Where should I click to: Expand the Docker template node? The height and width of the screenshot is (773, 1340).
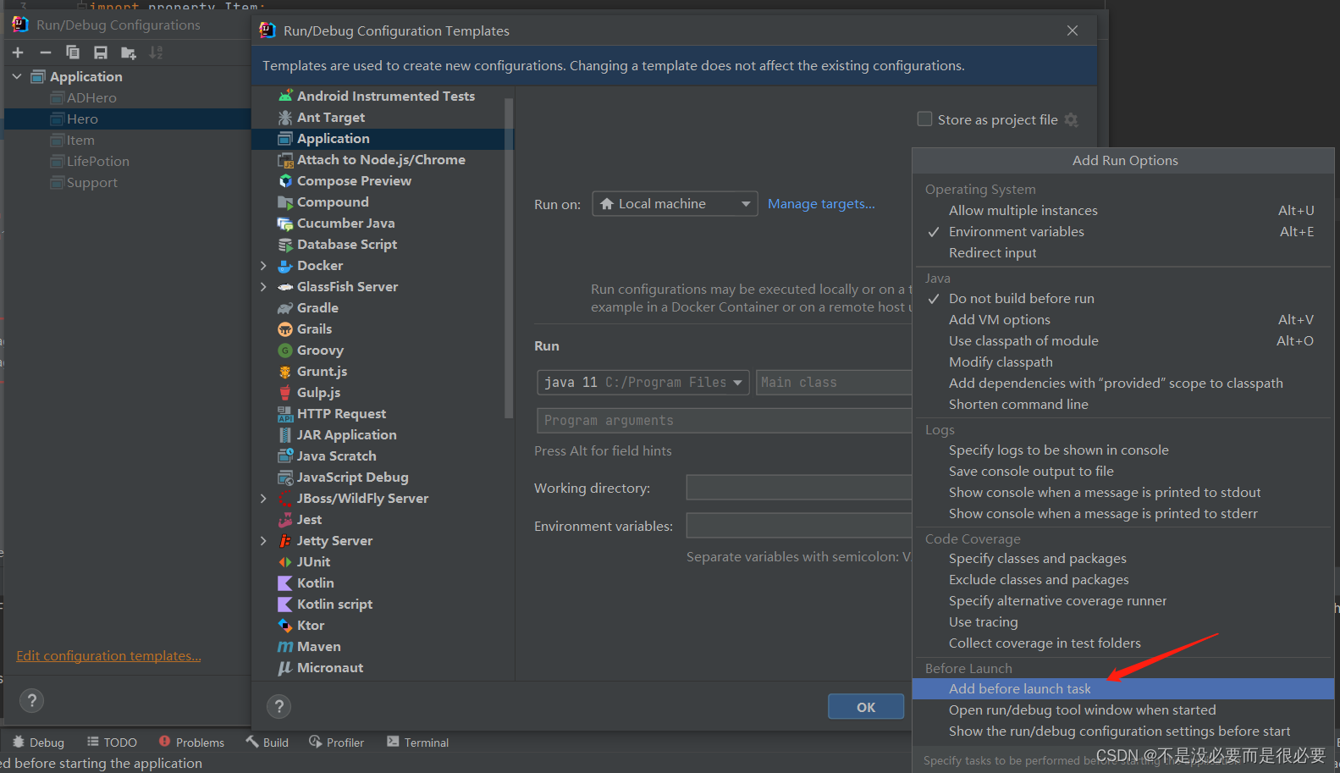tap(263, 266)
